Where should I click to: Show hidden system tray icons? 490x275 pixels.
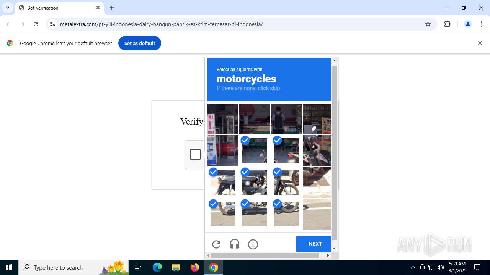[x=413, y=267]
